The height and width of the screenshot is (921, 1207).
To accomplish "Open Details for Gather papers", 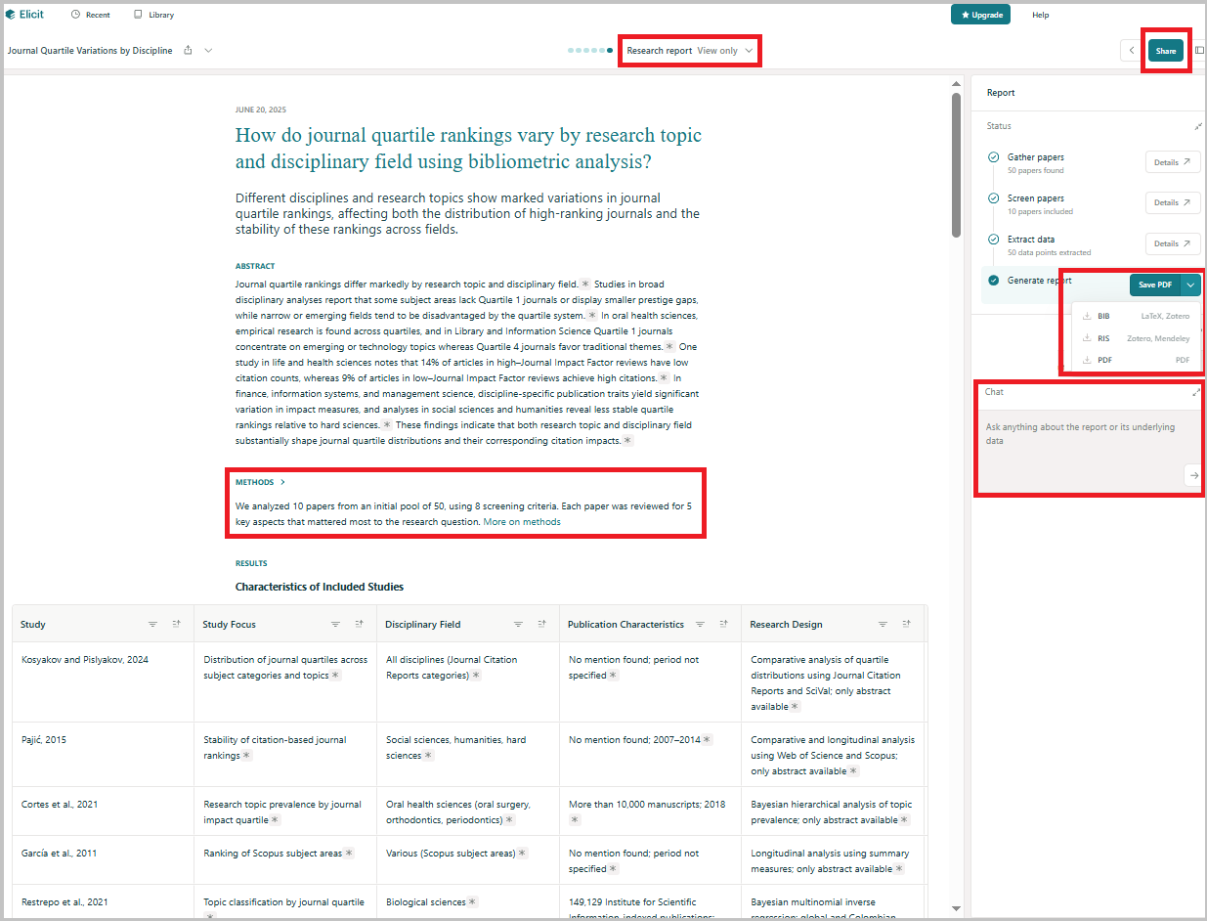I will (x=1173, y=162).
